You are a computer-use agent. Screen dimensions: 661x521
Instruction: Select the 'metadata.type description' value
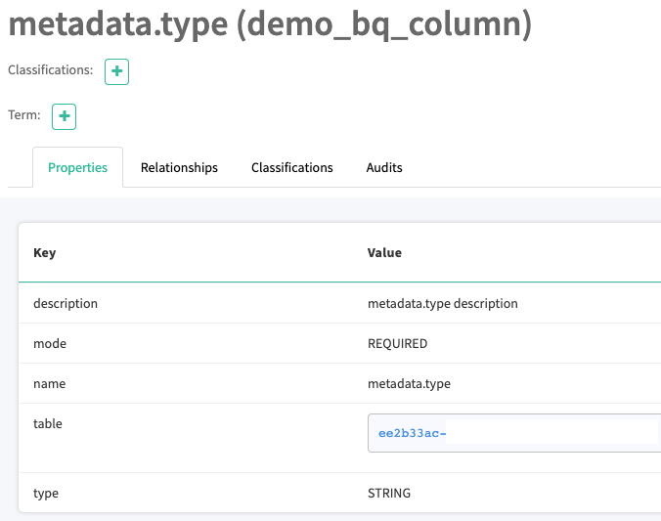click(x=443, y=303)
